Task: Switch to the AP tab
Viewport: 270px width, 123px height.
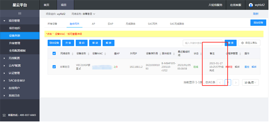Action: click(x=93, y=24)
